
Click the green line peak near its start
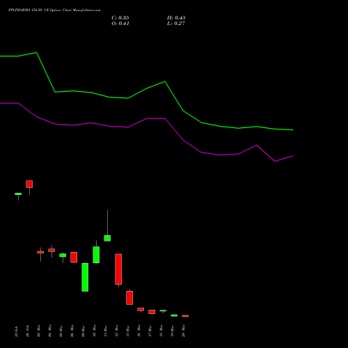click(36, 53)
